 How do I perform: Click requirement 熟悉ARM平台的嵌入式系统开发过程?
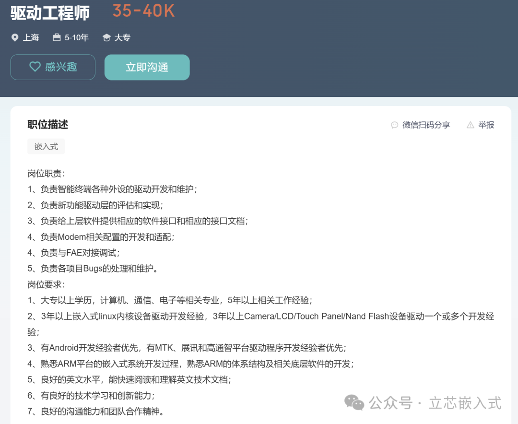click(190, 364)
